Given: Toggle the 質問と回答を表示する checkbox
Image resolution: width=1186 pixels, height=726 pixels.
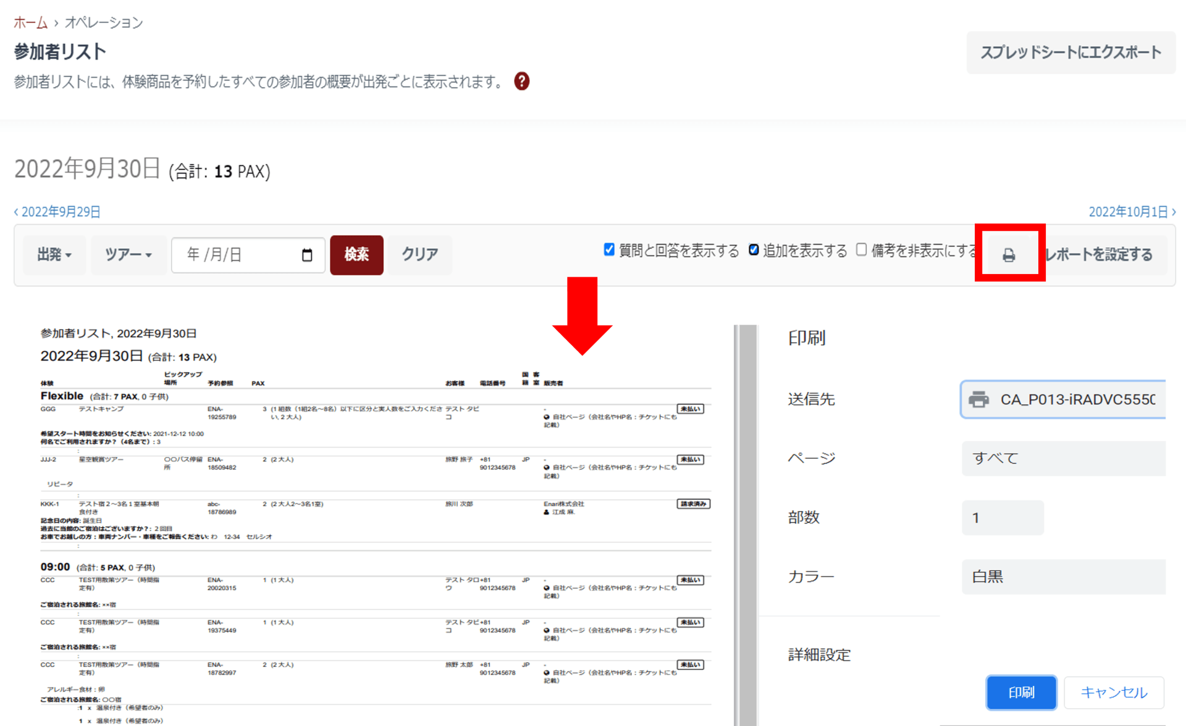Looking at the screenshot, I should pos(609,249).
